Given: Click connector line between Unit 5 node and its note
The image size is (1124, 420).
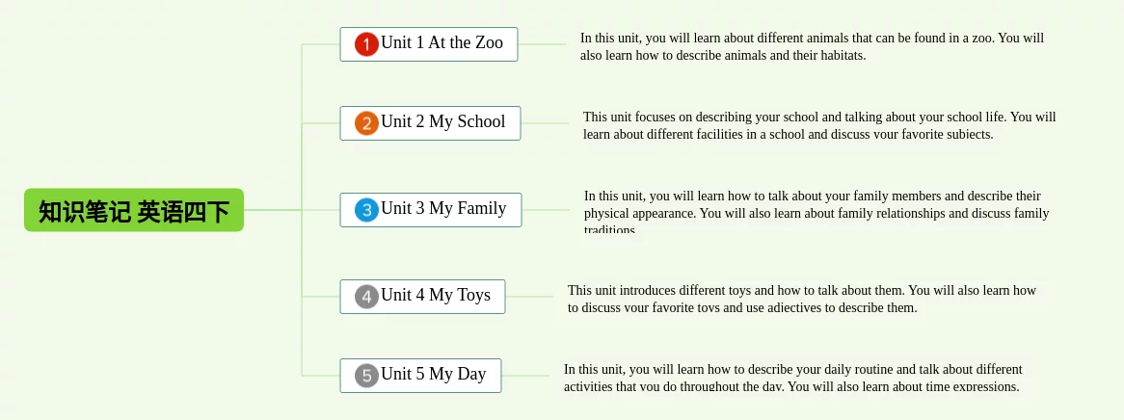Looking at the screenshot, I should (530, 376).
